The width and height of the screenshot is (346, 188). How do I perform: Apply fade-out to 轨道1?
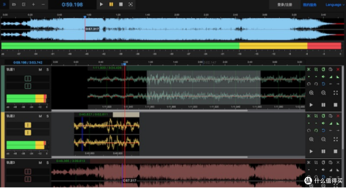tap(338, 77)
